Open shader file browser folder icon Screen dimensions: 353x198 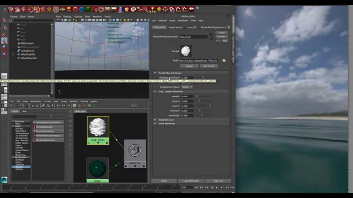point(224,60)
